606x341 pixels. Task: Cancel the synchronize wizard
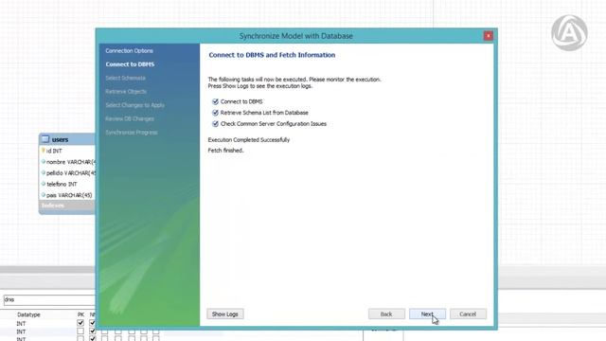(468, 314)
